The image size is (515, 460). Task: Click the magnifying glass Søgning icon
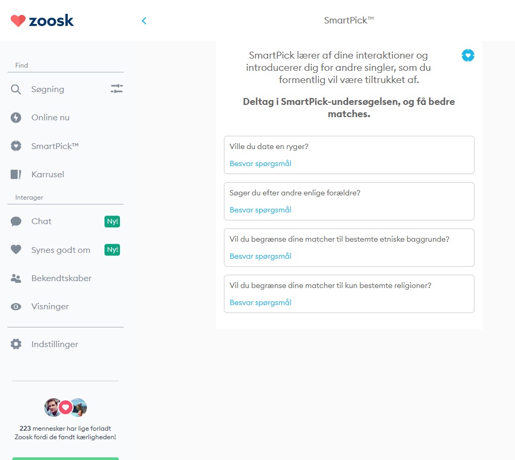tap(16, 89)
